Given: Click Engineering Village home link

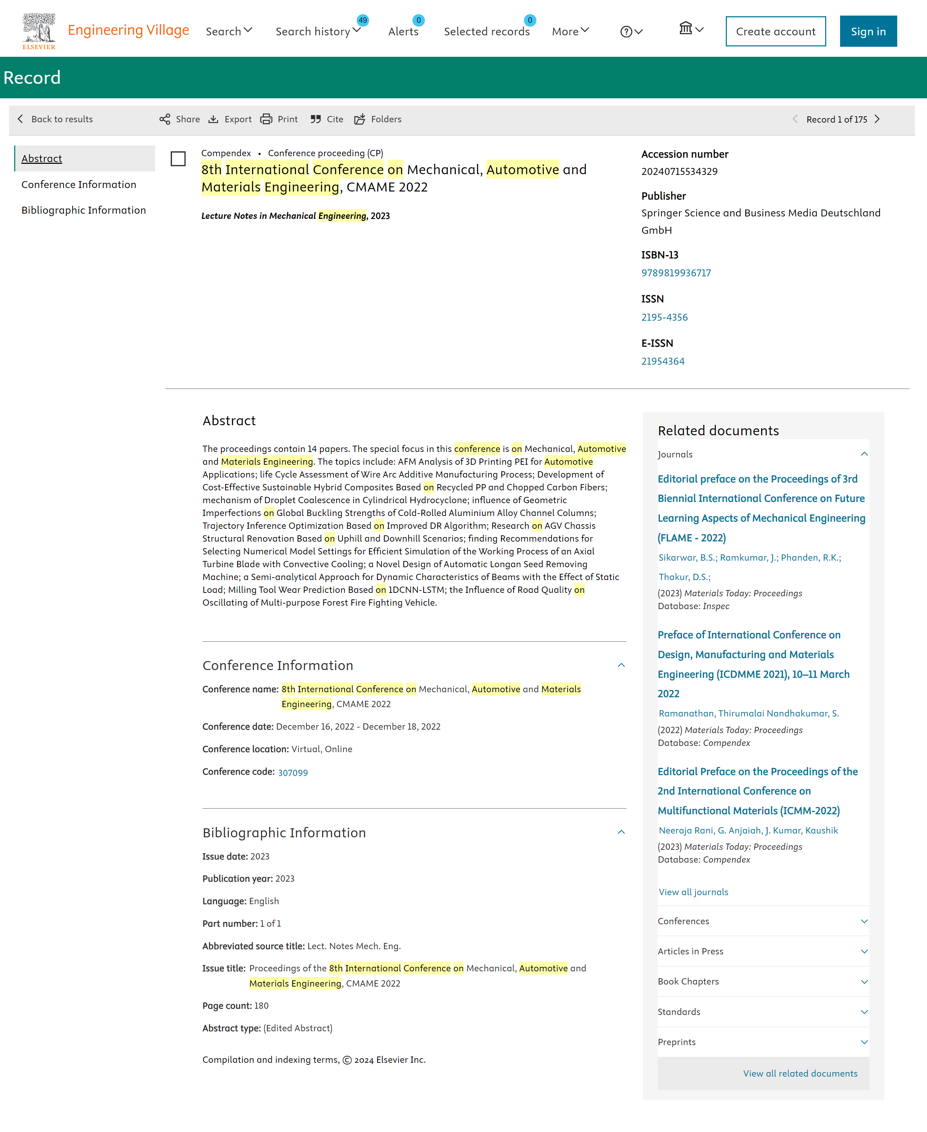Looking at the screenshot, I should point(128,30).
